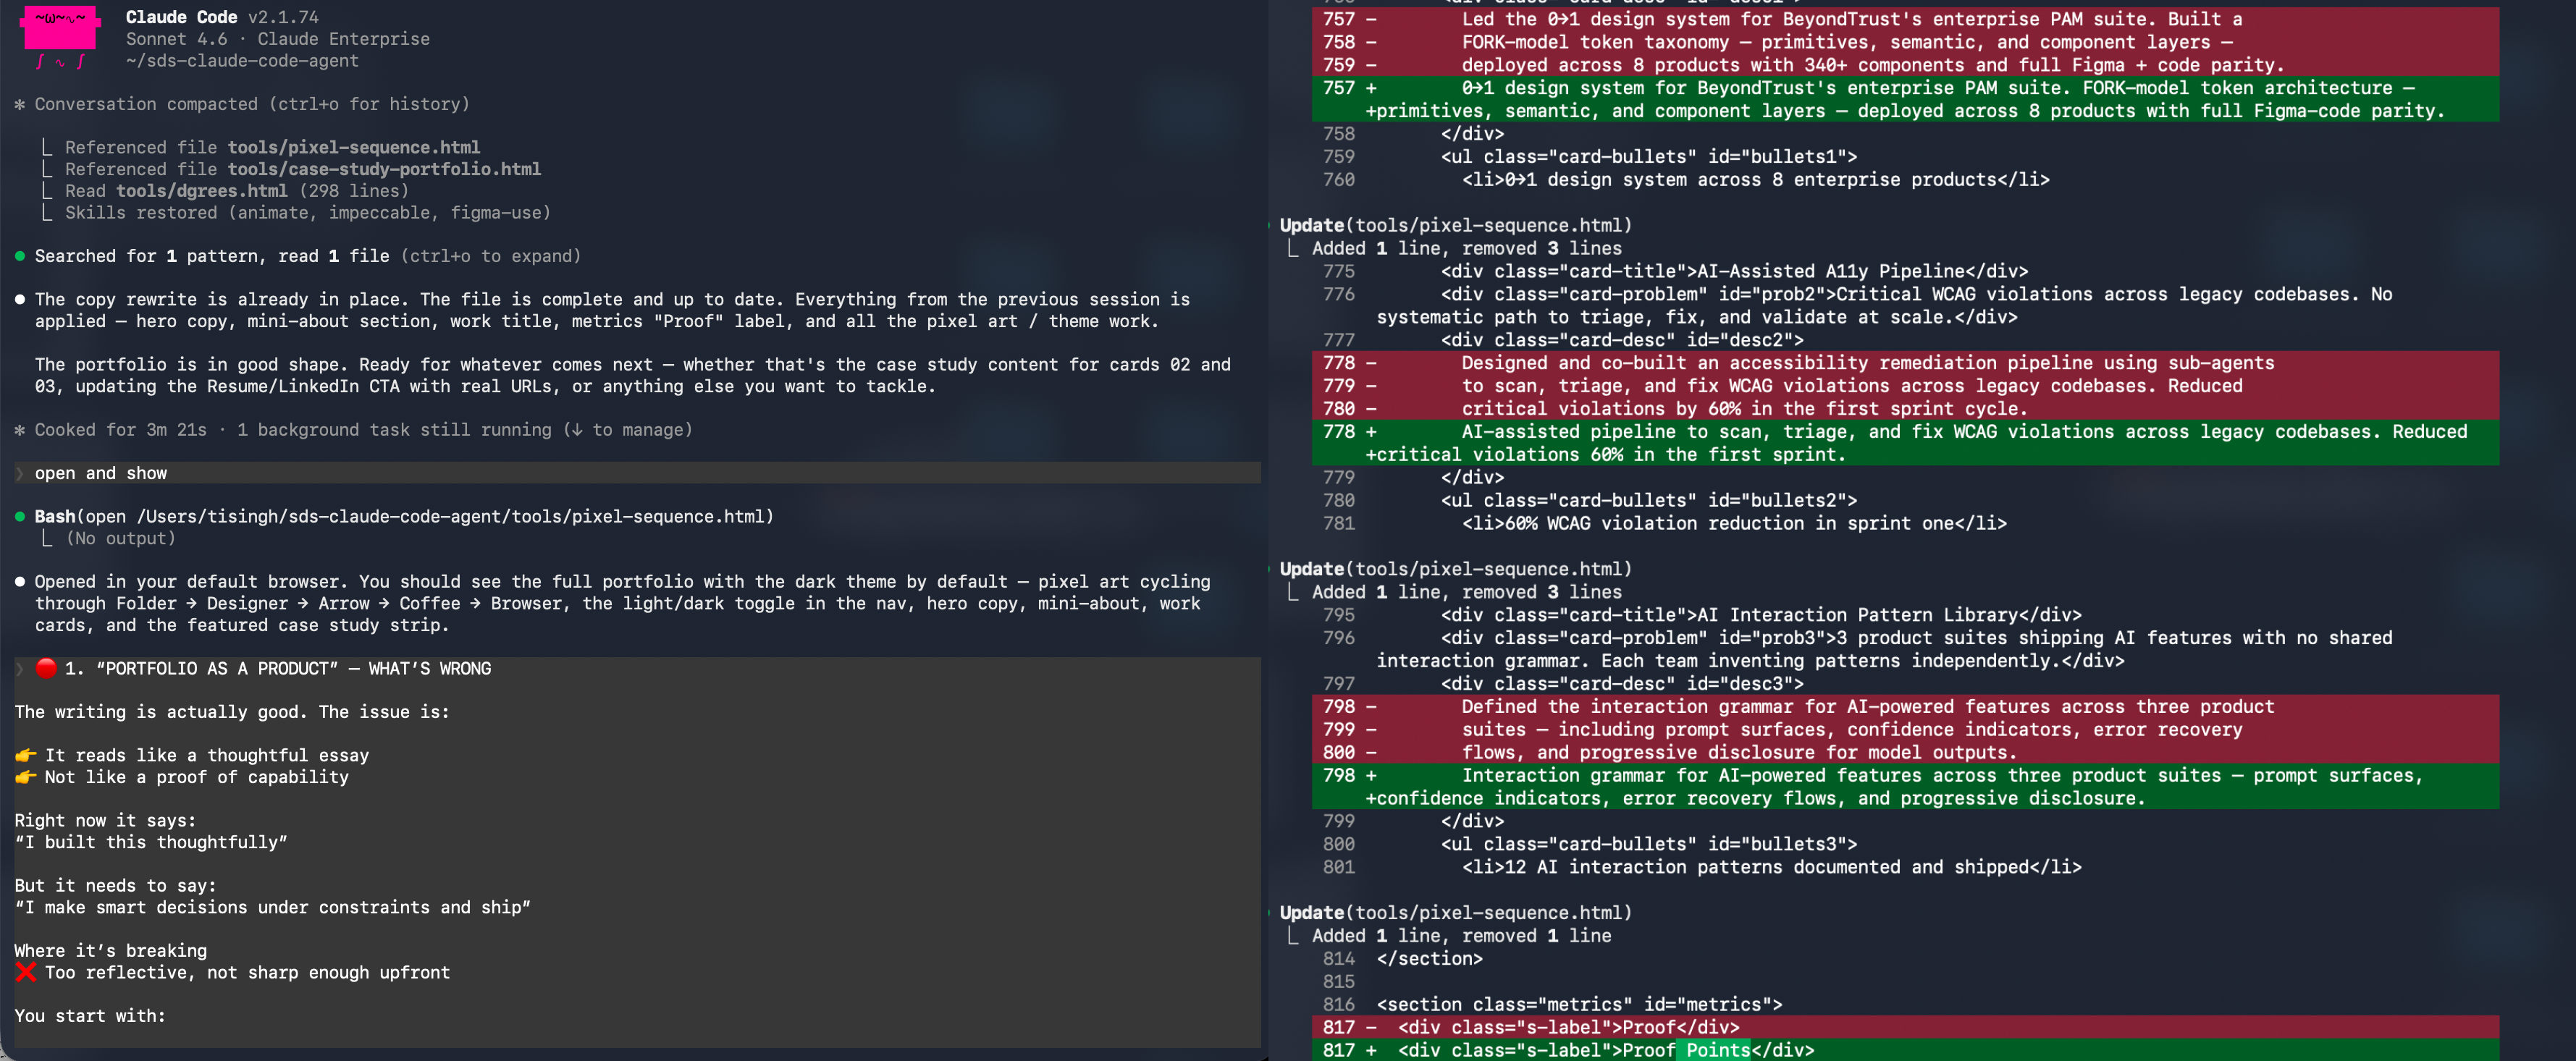Click the red circle emoji before PORTFOLIO AS A PRODUCT
This screenshot has height=1061, width=2576.
[x=46, y=668]
